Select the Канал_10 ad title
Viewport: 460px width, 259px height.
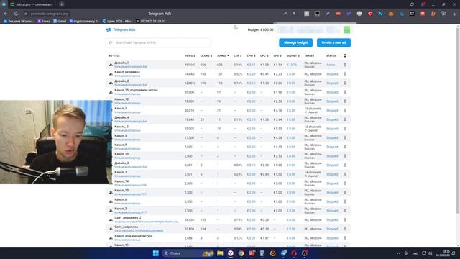click(x=121, y=154)
